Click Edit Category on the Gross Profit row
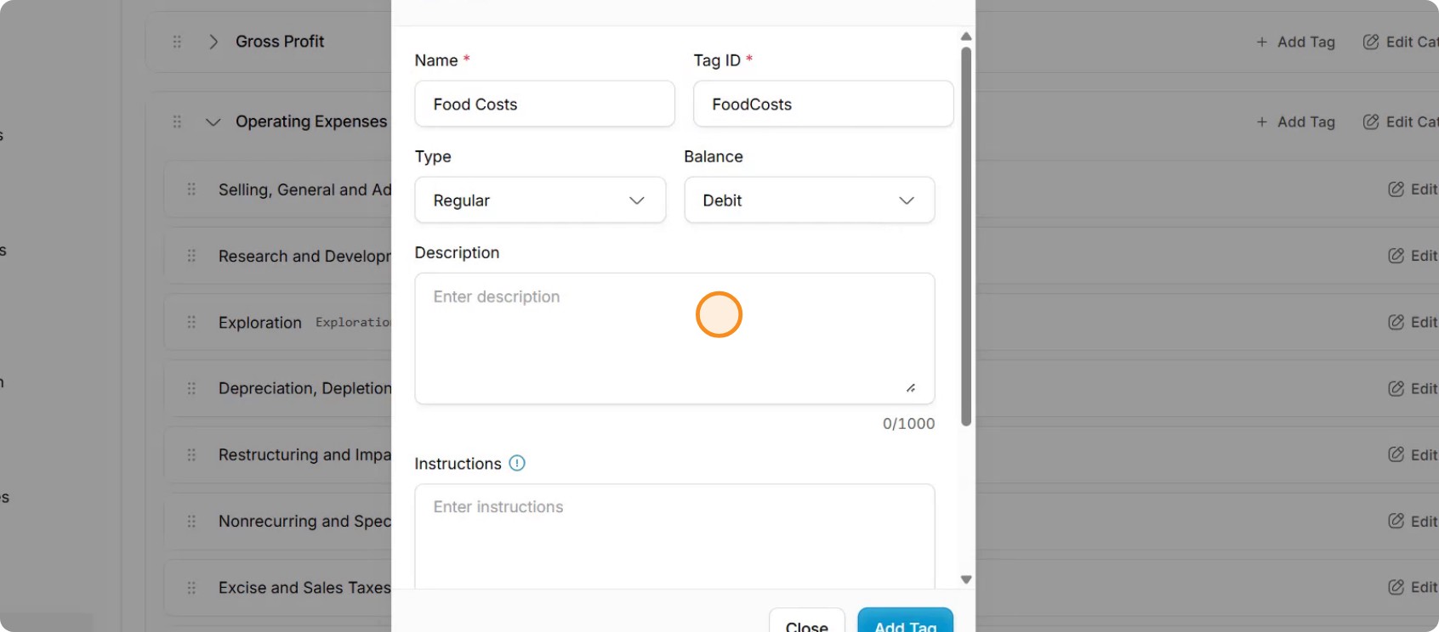This screenshot has width=1439, height=632. [x=1401, y=42]
